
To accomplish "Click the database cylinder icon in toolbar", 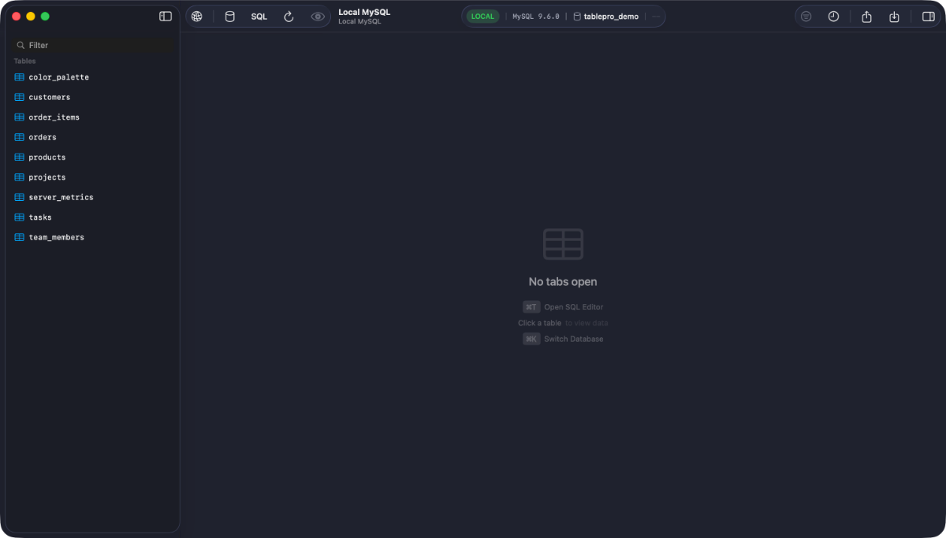I will (229, 17).
